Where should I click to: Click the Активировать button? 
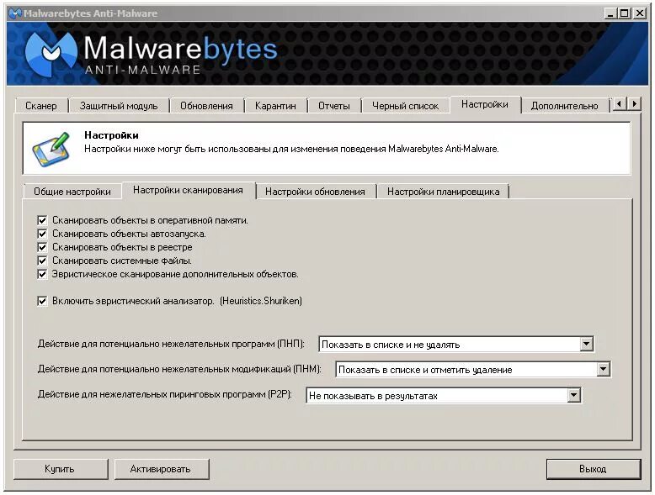161,469
